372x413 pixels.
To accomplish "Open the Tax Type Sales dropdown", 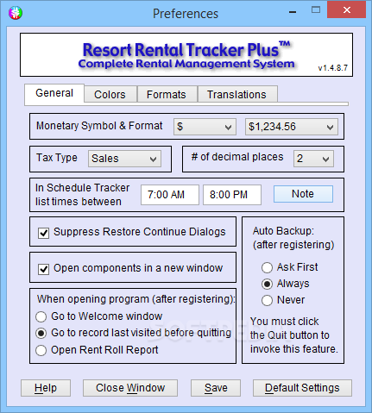I will (x=124, y=159).
